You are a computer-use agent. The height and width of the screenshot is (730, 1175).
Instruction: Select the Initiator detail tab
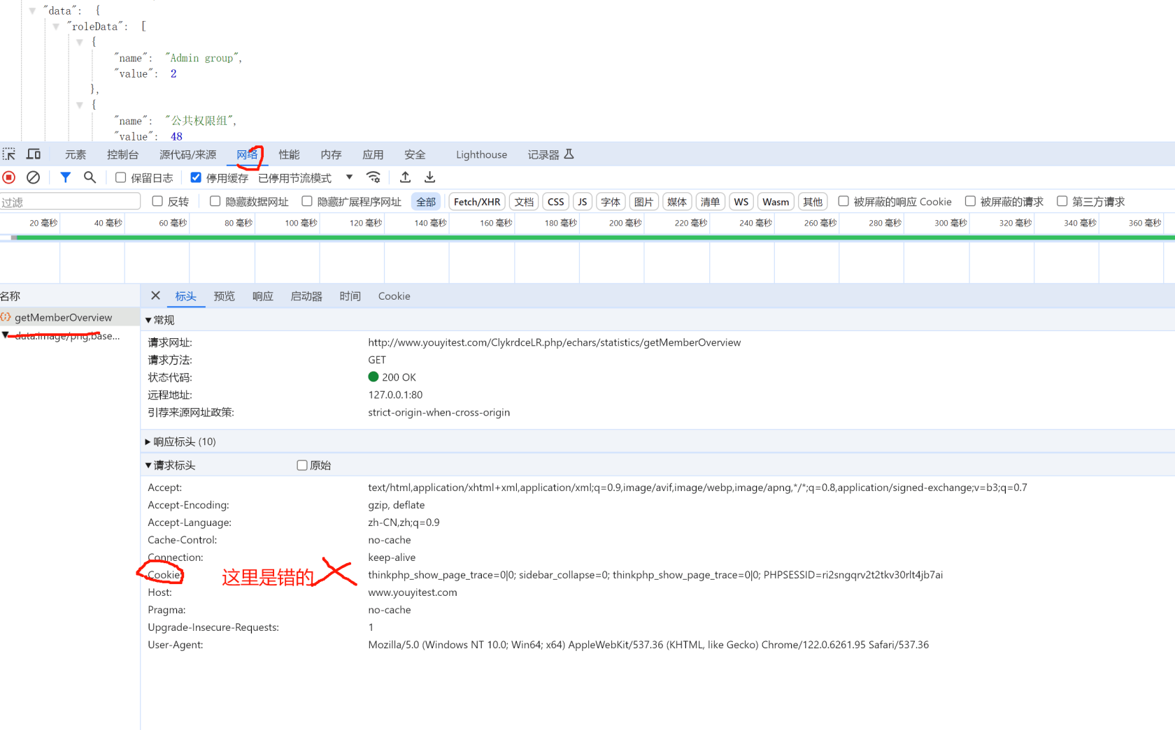coord(306,296)
